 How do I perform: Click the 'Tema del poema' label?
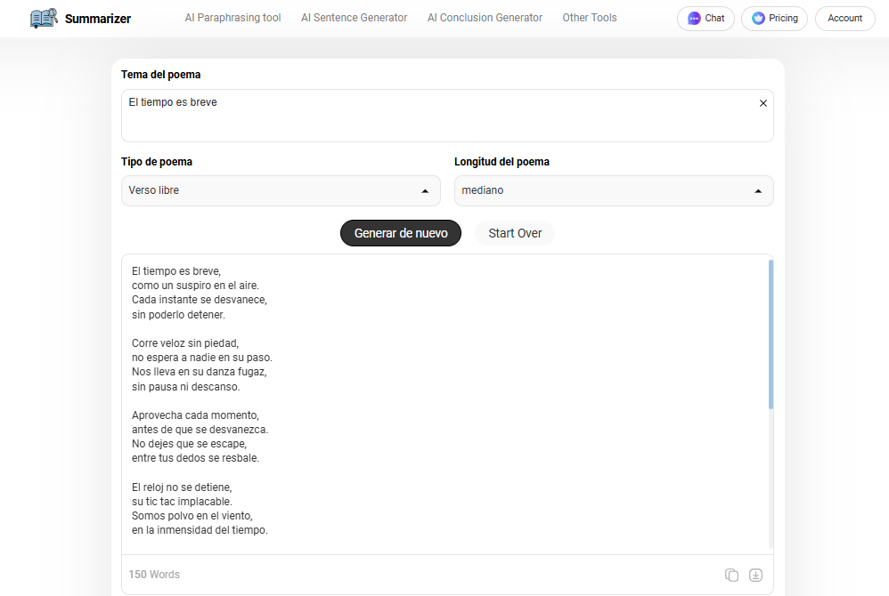tap(160, 75)
